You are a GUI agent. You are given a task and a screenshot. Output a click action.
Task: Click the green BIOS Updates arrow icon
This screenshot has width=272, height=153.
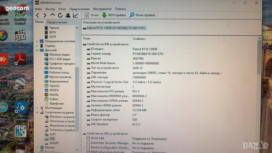104,15
